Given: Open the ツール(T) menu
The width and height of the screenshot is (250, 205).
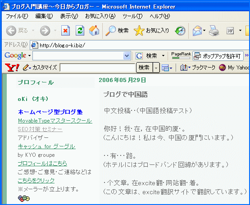Looking at the screenshot, I should tap(132, 16).
